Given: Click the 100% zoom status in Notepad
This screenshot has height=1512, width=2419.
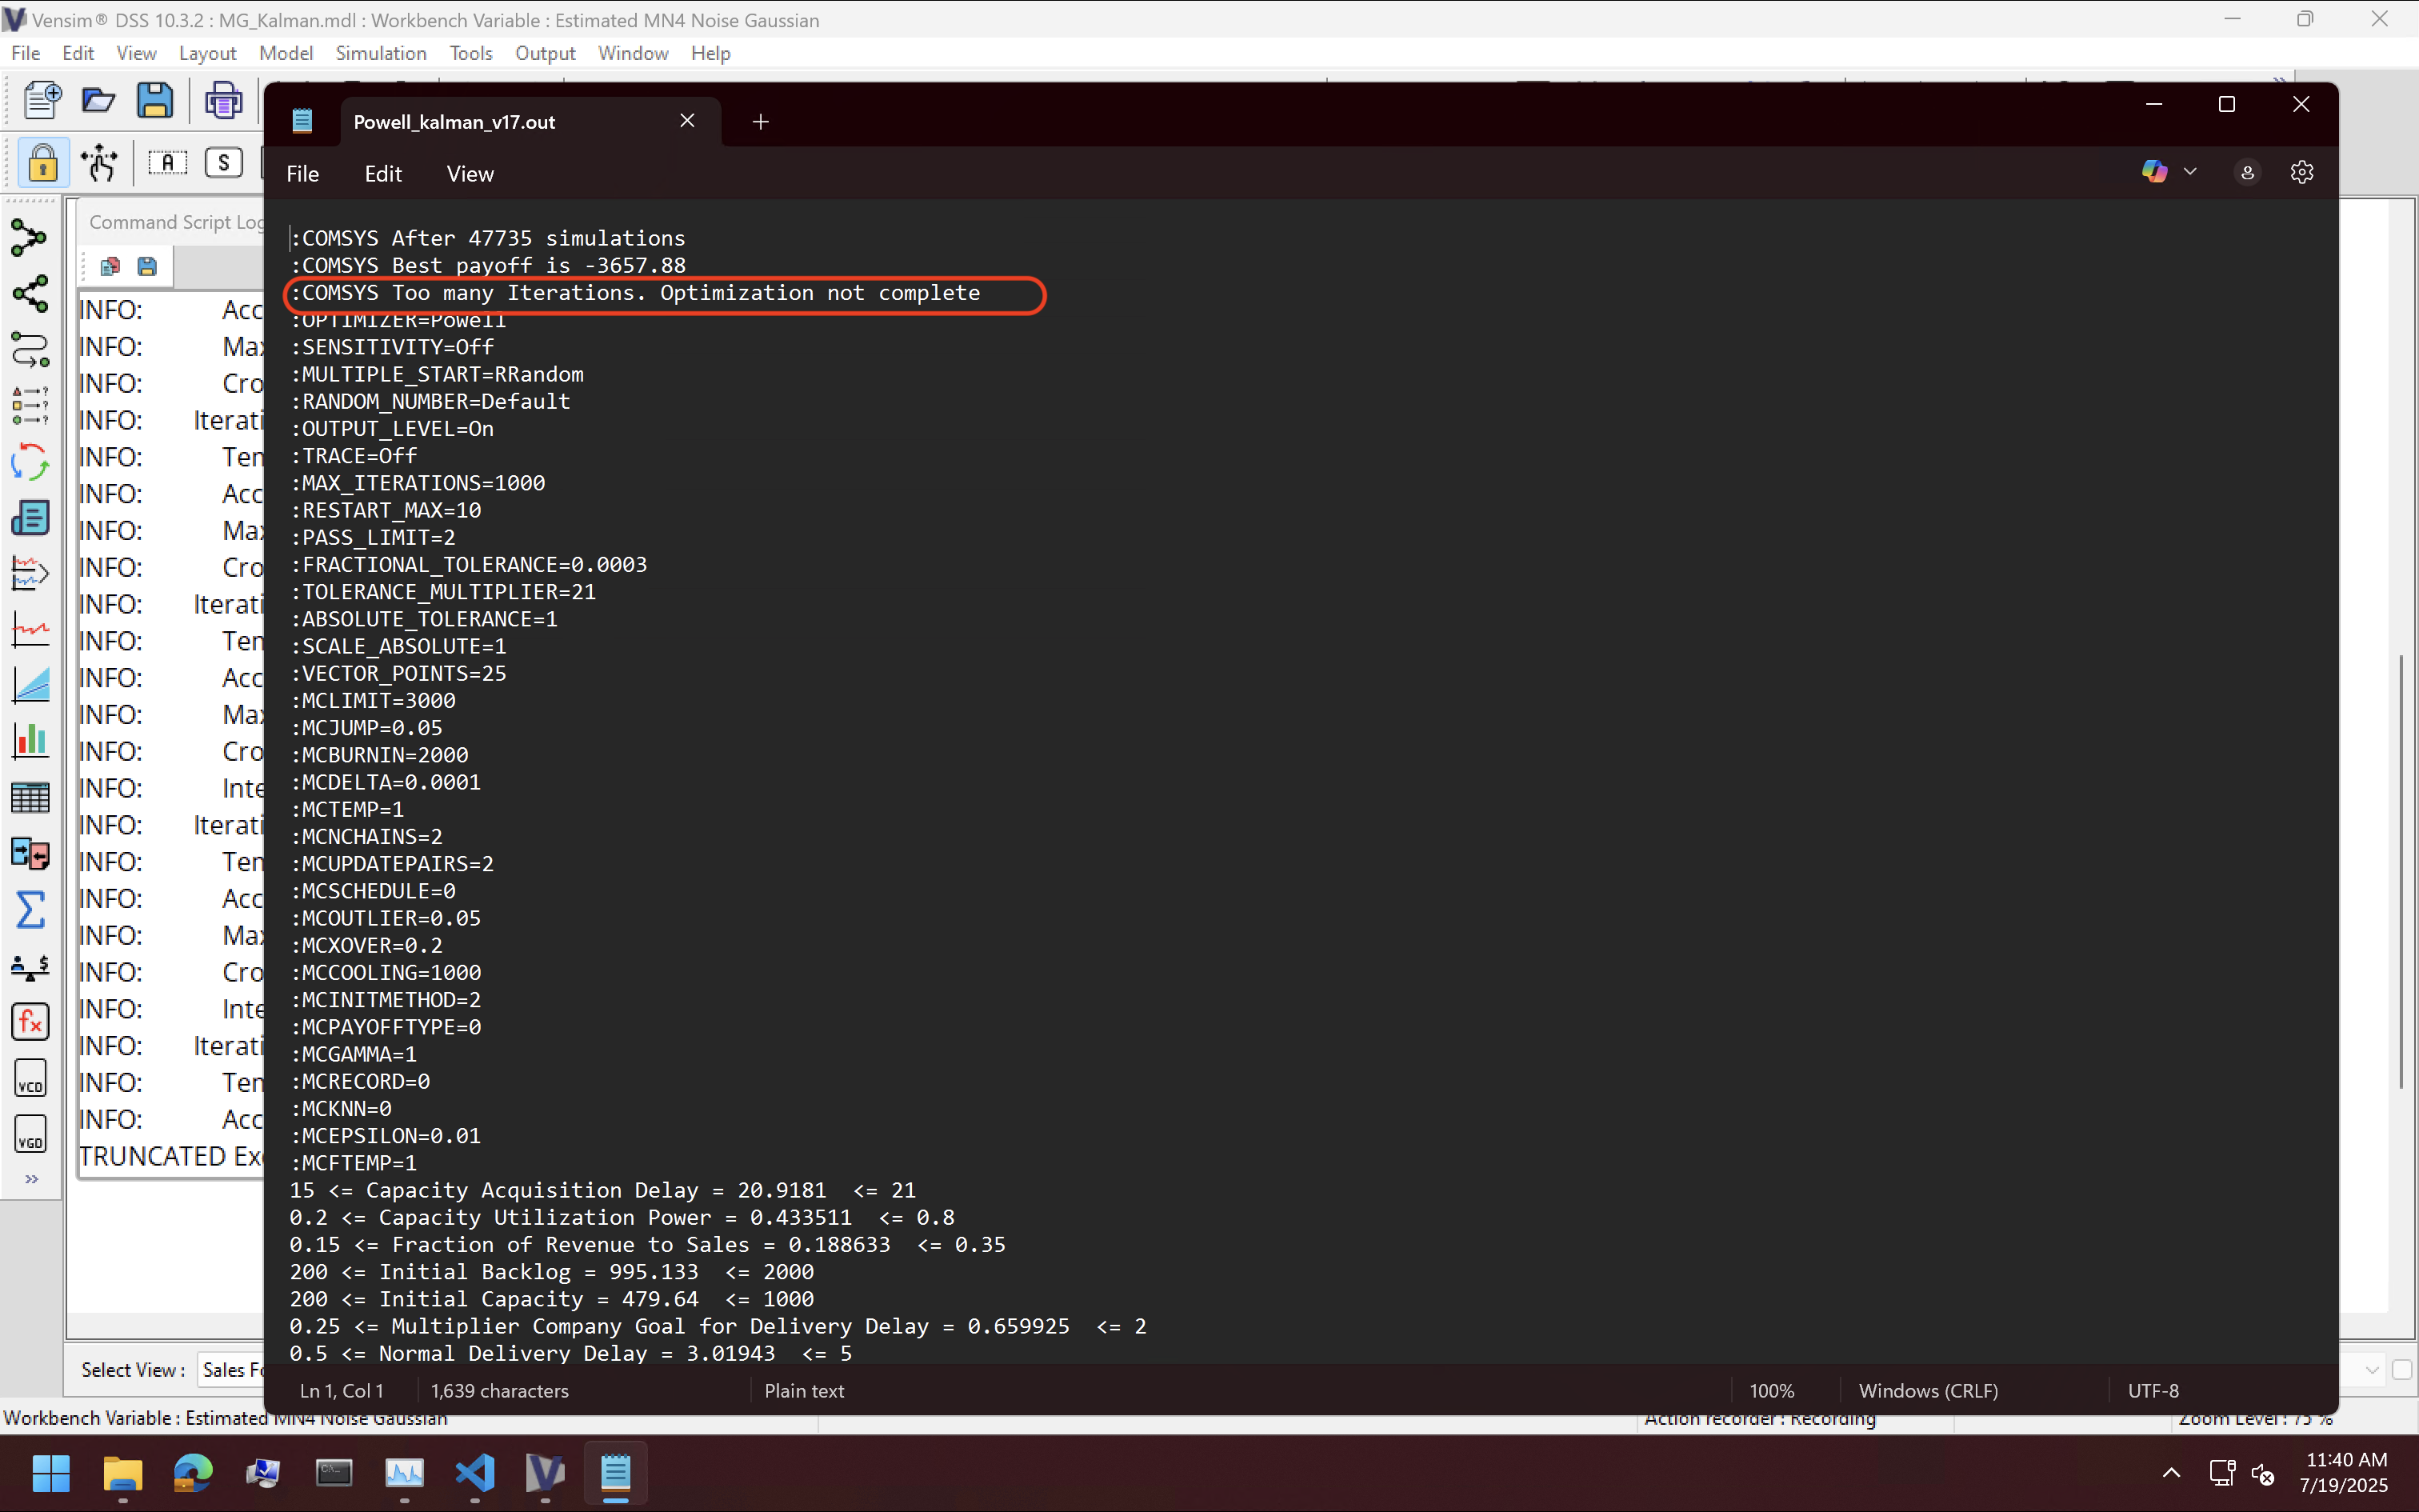Looking at the screenshot, I should click(1773, 1391).
